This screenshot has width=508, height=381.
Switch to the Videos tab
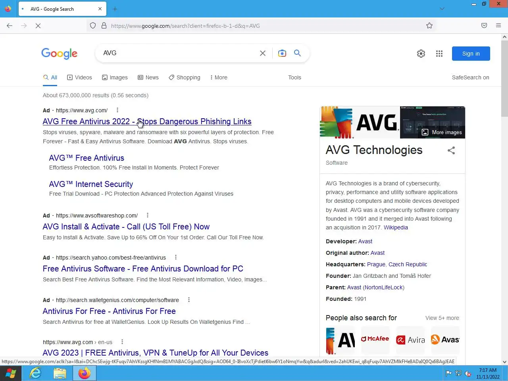79,77
